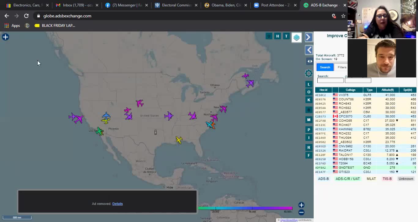Expand sidebar with right chevron arrow

[x=308, y=37]
